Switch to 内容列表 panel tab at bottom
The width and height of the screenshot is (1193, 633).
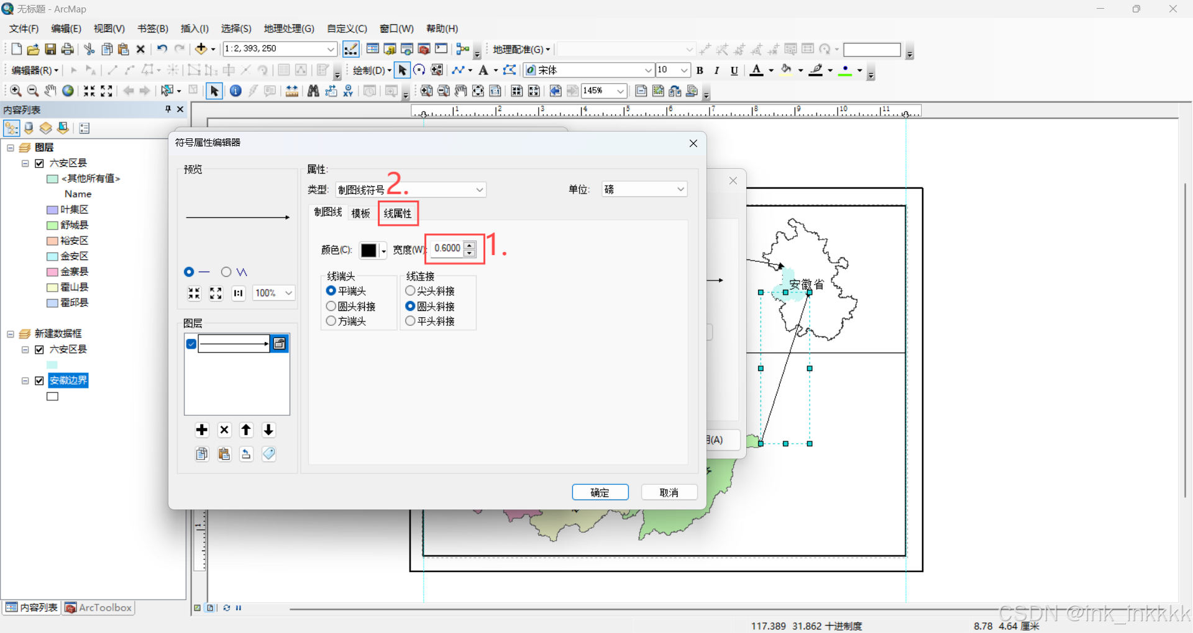32,608
